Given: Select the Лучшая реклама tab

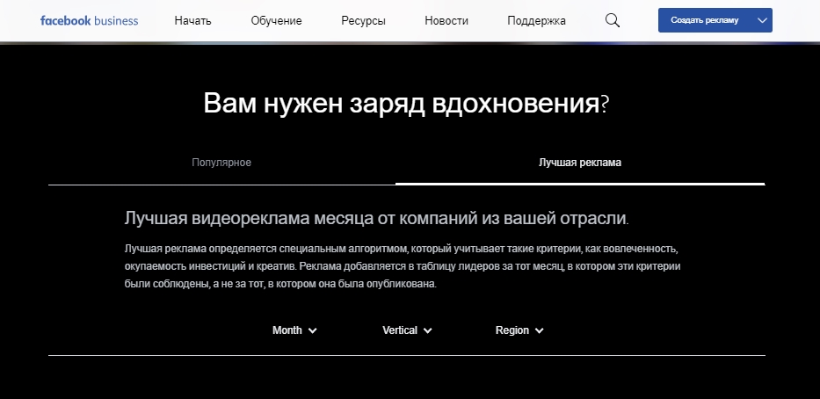Looking at the screenshot, I should (x=580, y=163).
